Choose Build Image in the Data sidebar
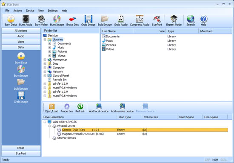This screenshot has width=234, height=163. (x=21, y=84)
